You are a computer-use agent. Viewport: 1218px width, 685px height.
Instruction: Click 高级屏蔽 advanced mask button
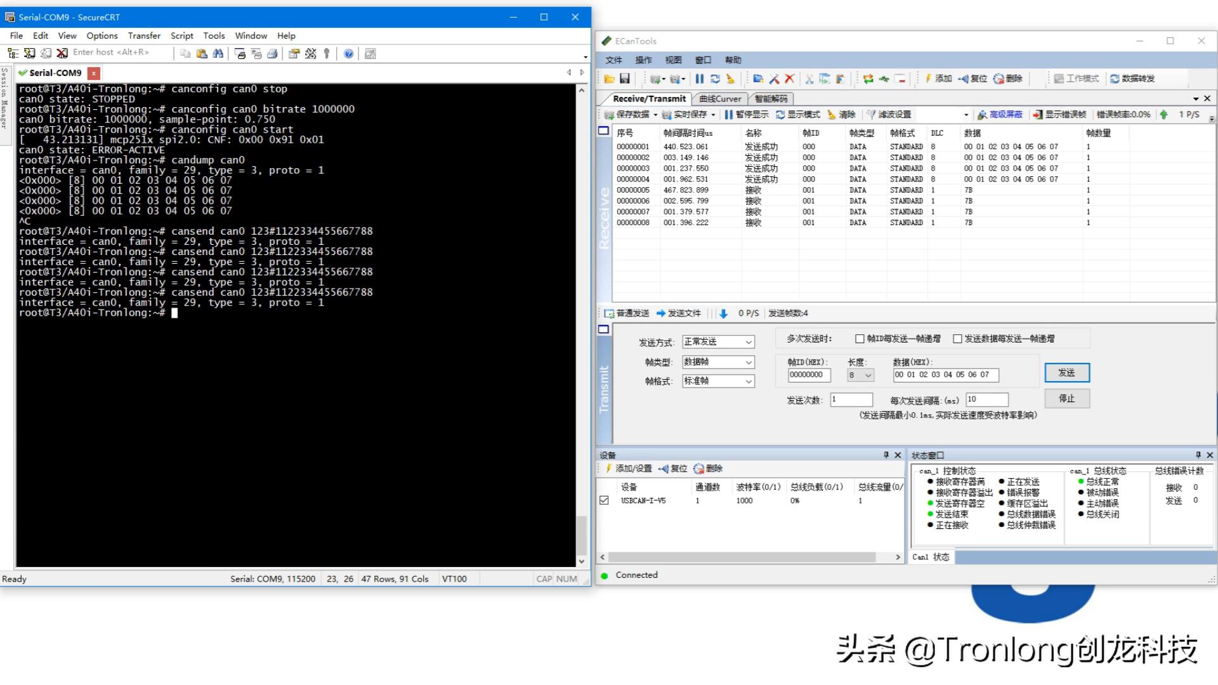[x=1000, y=114]
